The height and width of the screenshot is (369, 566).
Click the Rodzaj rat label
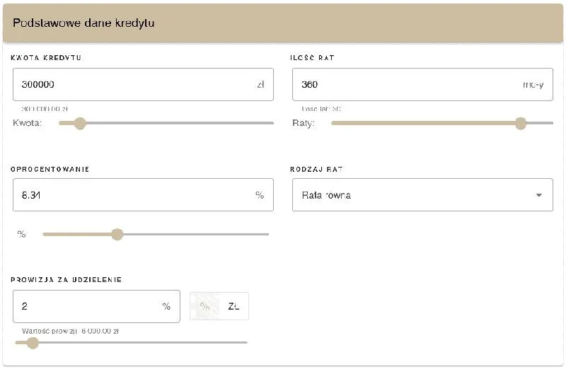(x=316, y=169)
